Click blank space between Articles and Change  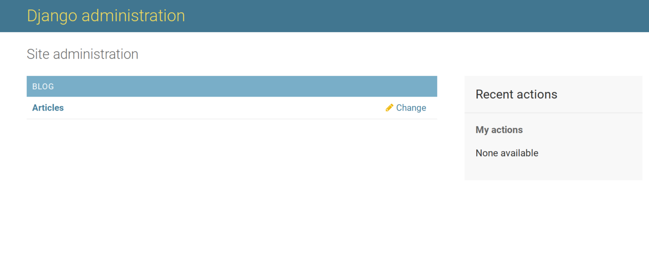[224, 108]
